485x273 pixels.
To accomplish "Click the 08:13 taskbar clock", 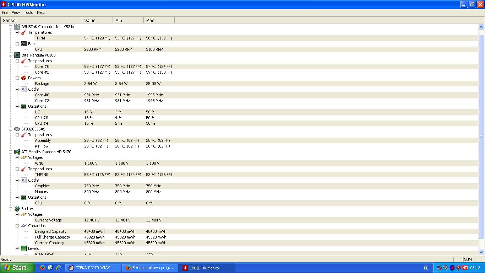I will click(475, 268).
